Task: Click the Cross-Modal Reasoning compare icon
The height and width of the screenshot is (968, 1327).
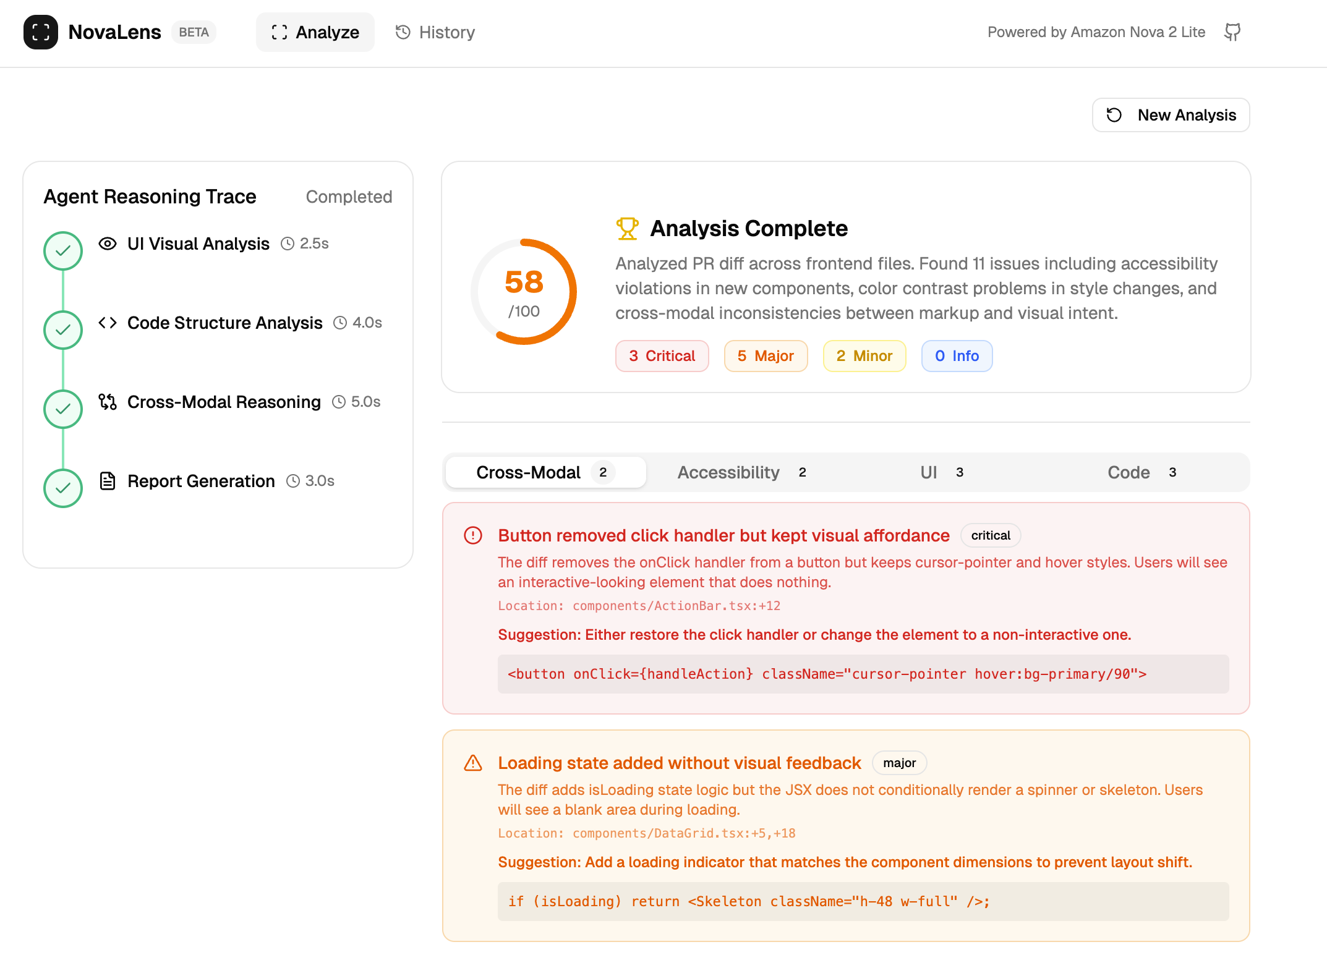Action: tap(108, 402)
